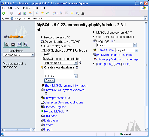
Task: Open Back button history dropdown arrow
Action: [7, 13]
